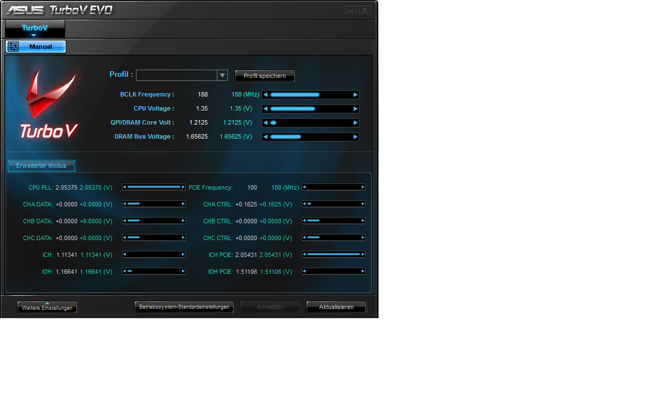Increase ICH voltage with right arrow
Screen dimensions: 647x404
(x=183, y=255)
